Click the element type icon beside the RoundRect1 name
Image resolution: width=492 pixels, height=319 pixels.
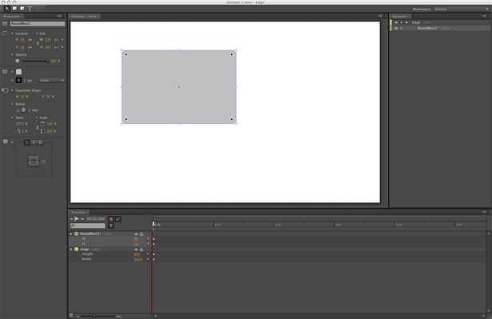tap(5, 23)
